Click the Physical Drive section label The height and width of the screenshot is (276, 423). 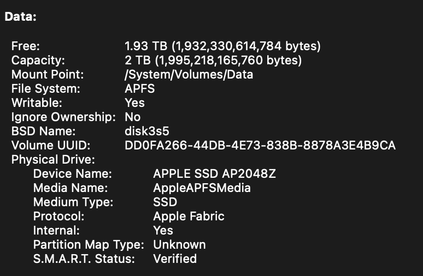[x=53, y=160]
